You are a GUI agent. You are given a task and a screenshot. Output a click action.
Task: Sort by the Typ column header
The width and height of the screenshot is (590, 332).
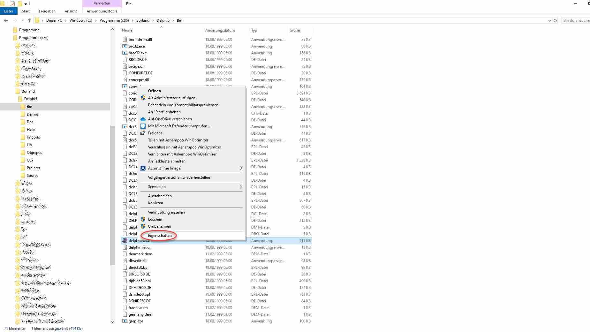268,30
